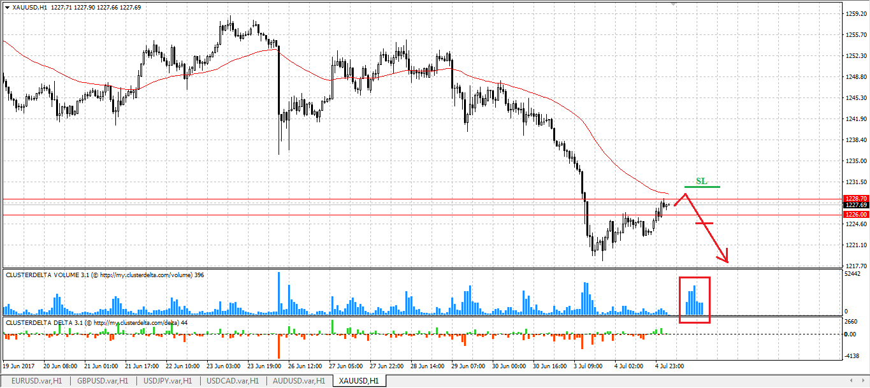The width and height of the screenshot is (870, 388).
Task: Click the CLUSTERDELTA DELTA 3.1 indicator label
Action: point(96,322)
